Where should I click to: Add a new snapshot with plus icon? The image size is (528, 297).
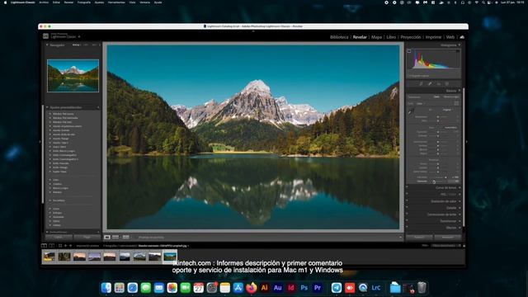click(x=98, y=232)
